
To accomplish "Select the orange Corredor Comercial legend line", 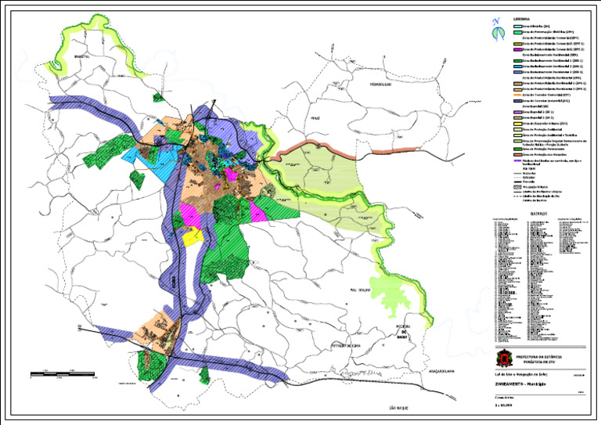I will click(x=517, y=95).
